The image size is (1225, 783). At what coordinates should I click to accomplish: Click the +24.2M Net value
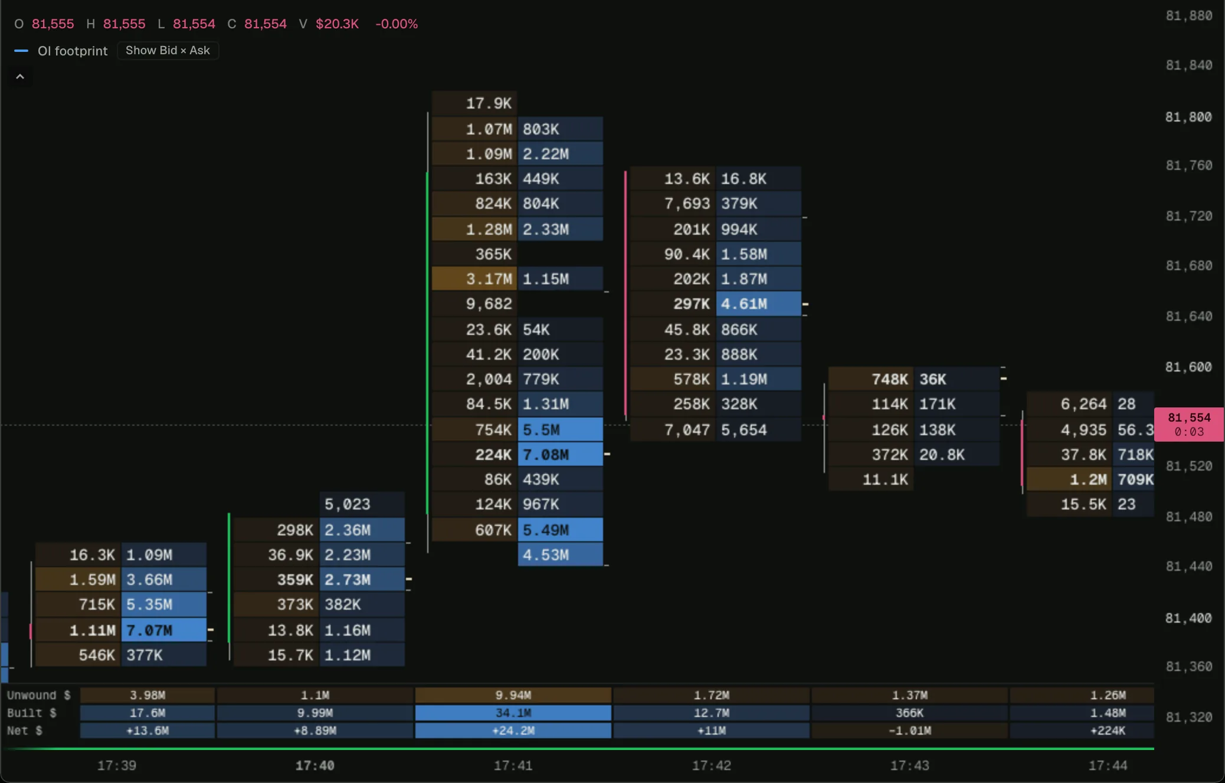513,731
